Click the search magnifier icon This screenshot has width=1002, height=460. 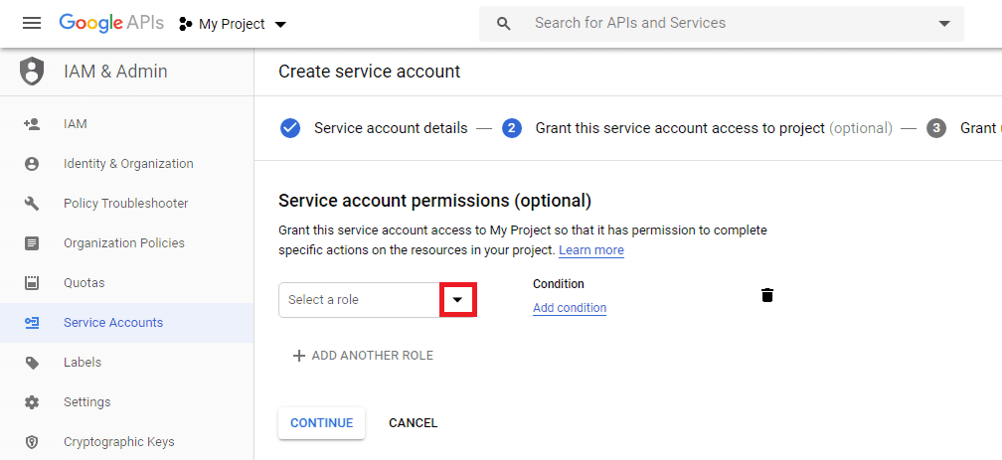click(x=504, y=24)
